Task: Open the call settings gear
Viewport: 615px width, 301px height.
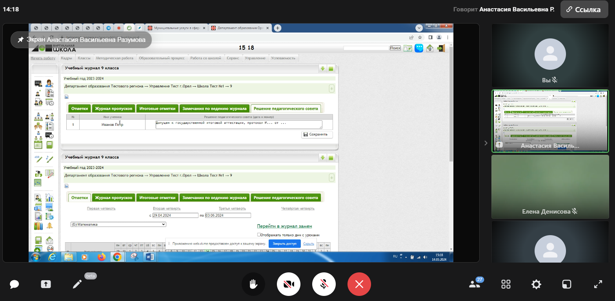Action: [x=536, y=285]
